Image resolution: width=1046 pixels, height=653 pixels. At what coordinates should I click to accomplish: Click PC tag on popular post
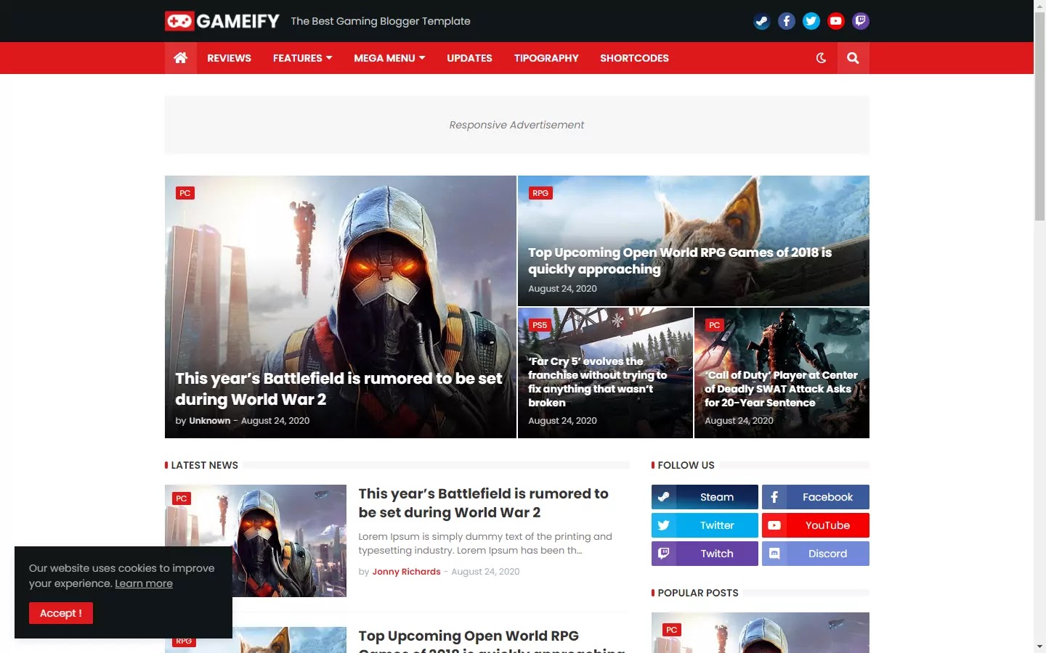[x=672, y=630]
